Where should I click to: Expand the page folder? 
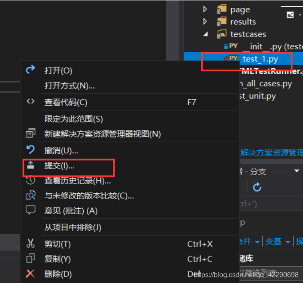point(205,9)
